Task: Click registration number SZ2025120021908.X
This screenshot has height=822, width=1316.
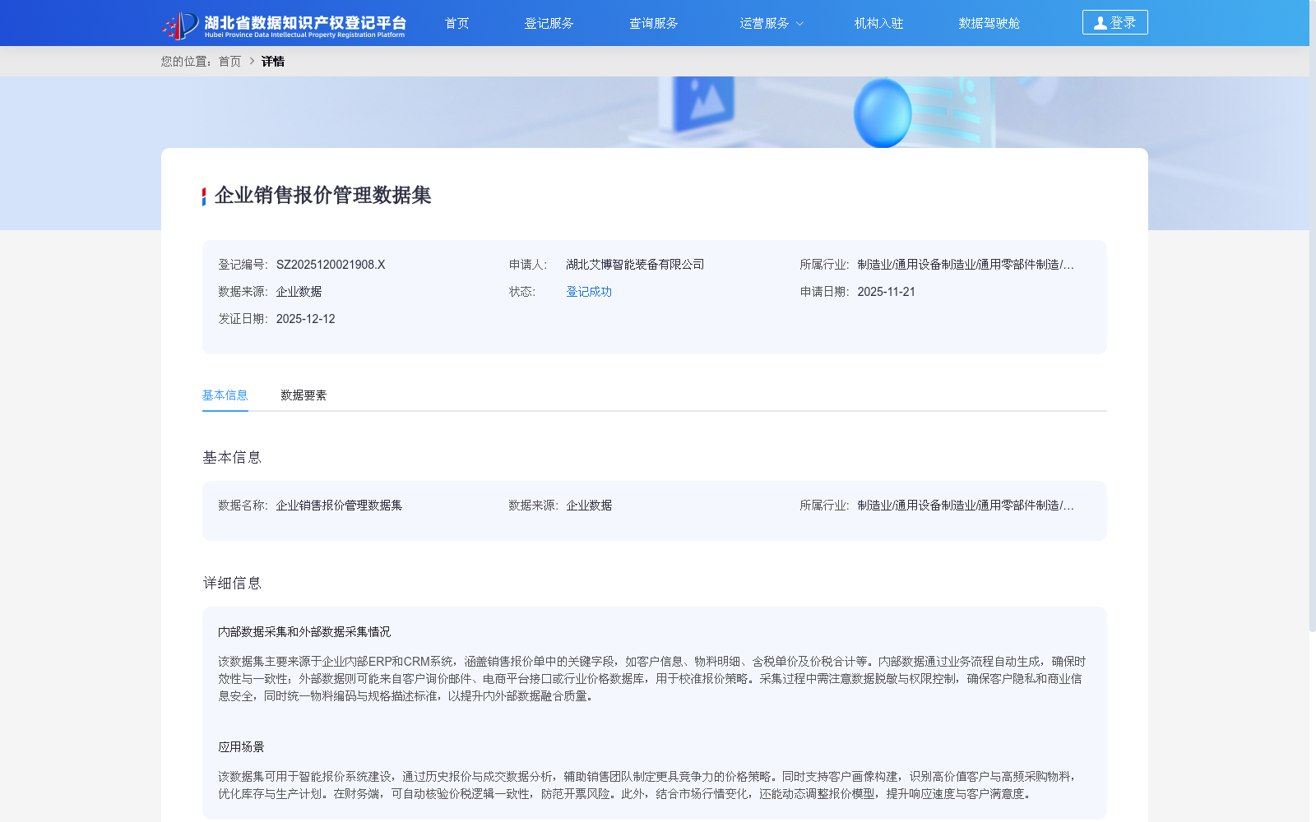Action: click(331, 265)
